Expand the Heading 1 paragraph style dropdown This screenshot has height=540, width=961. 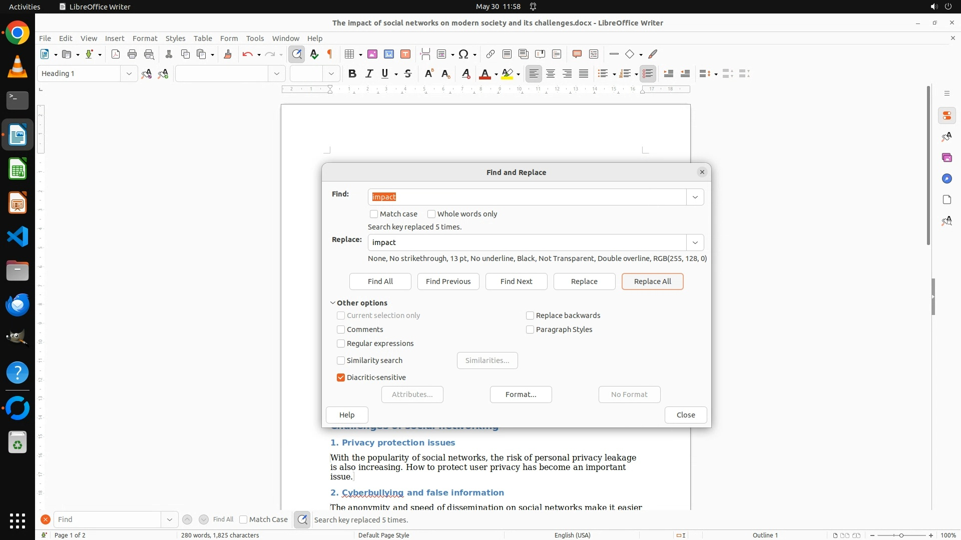(x=129, y=74)
